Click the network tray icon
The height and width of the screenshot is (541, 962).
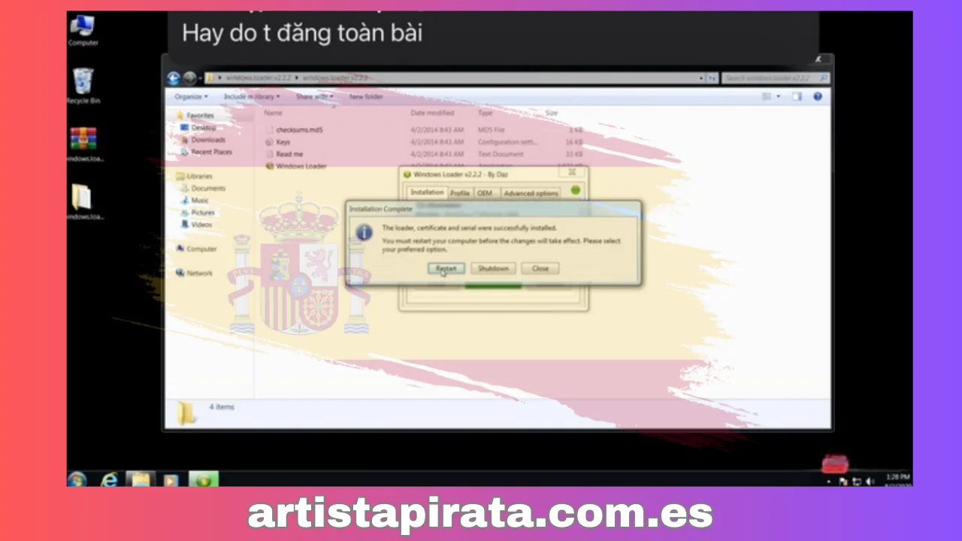(x=857, y=481)
